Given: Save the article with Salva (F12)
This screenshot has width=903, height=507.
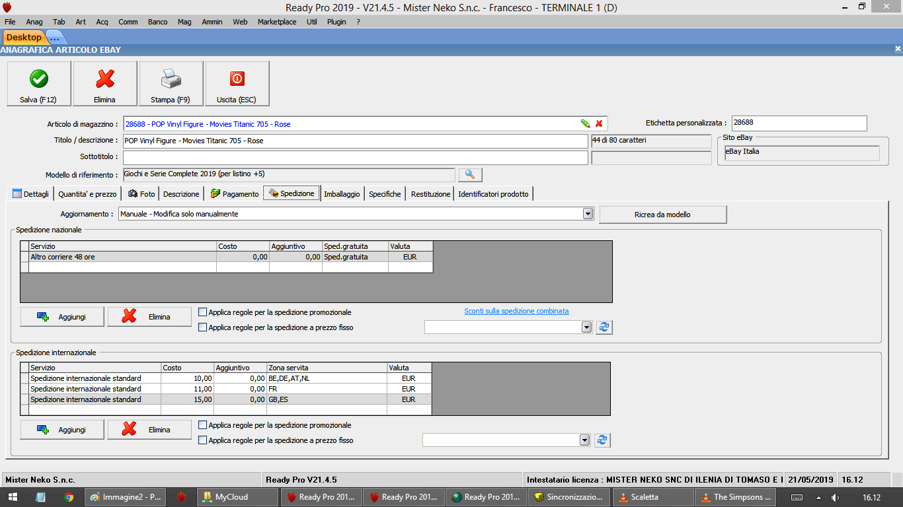Looking at the screenshot, I should (x=39, y=84).
